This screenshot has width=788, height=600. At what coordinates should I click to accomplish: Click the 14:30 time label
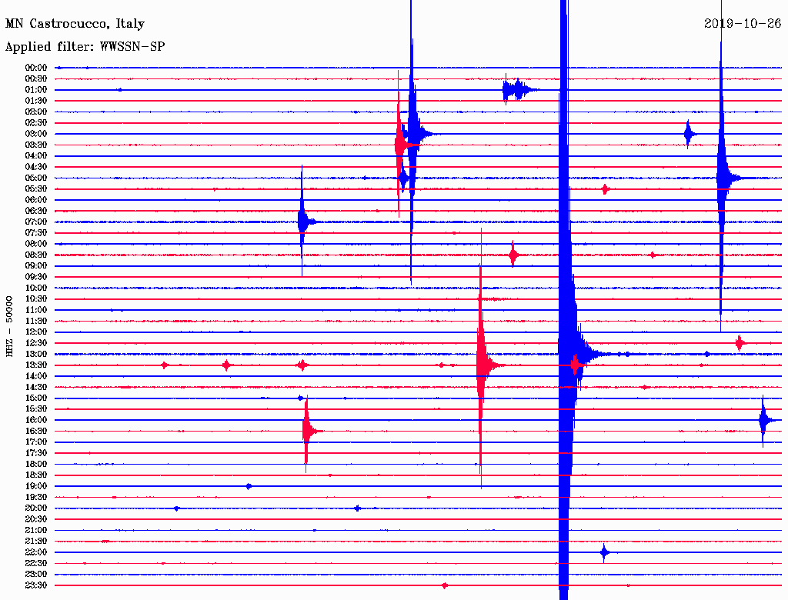(x=36, y=387)
